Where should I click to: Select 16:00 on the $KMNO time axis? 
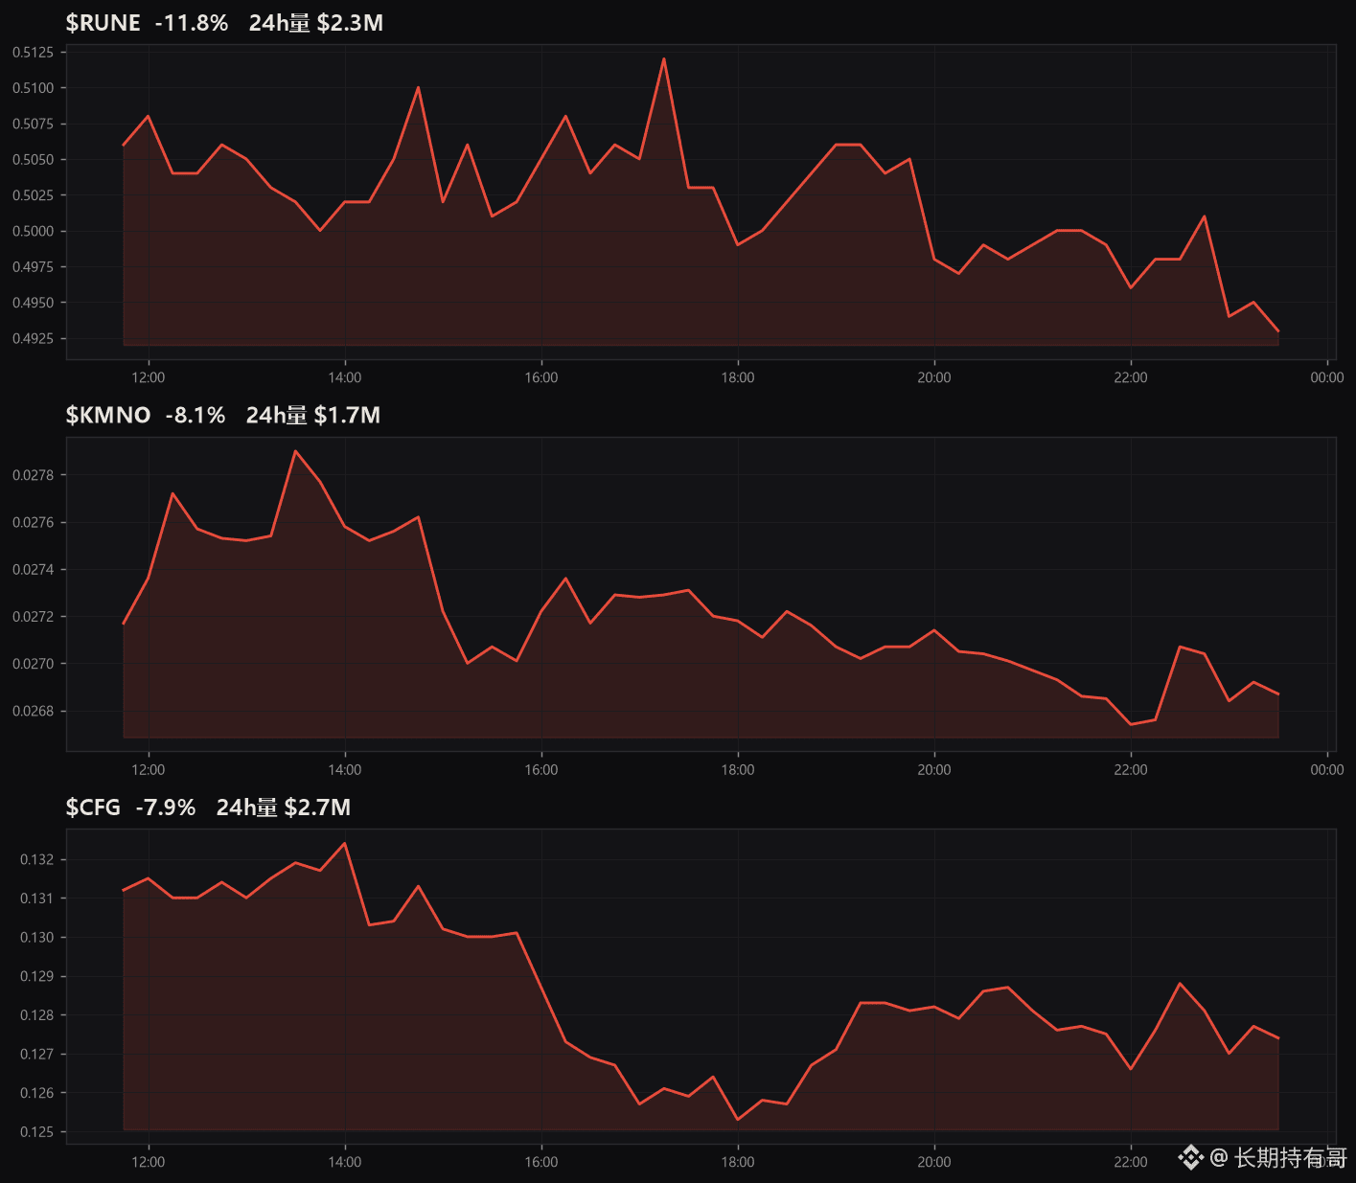(x=541, y=769)
